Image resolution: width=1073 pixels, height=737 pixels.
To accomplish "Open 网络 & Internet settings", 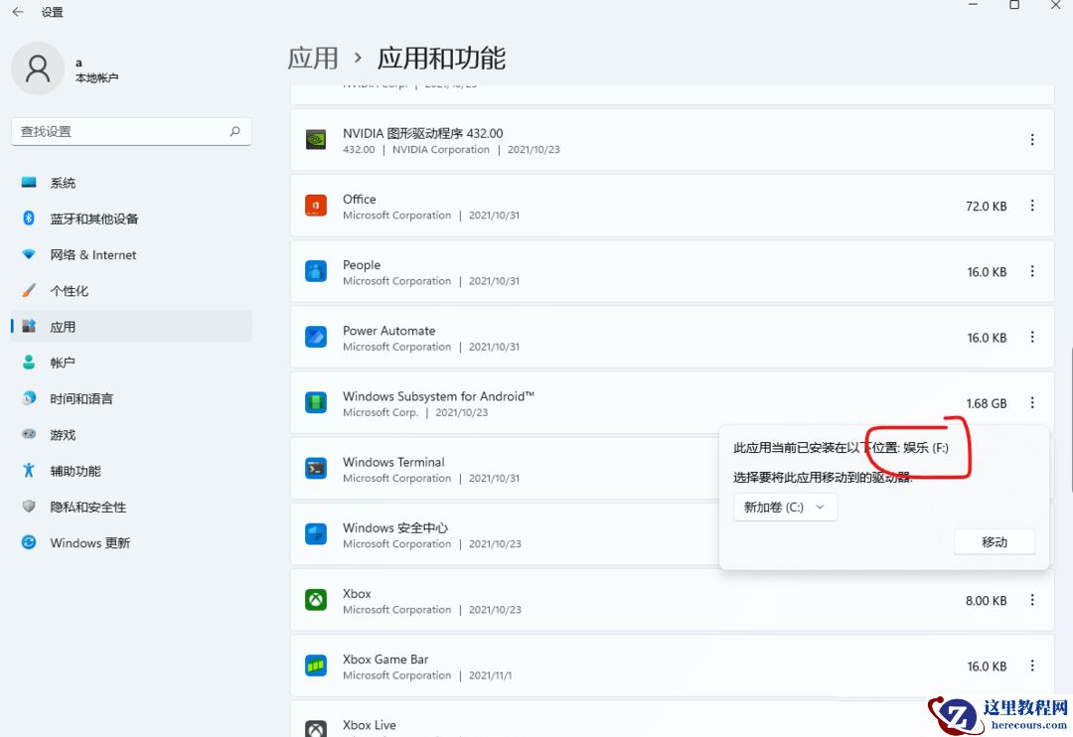I will (93, 254).
